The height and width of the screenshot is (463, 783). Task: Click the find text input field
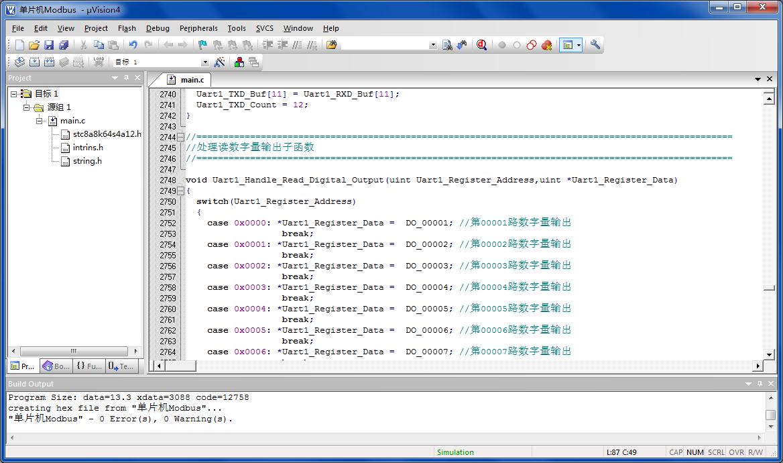[x=385, y=45]
